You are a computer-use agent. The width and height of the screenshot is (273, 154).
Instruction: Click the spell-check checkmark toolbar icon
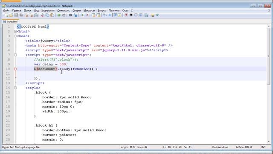157,15
